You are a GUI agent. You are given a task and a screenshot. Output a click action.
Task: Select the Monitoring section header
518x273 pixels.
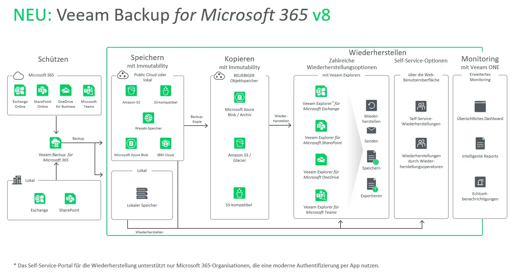click(480, 59)
